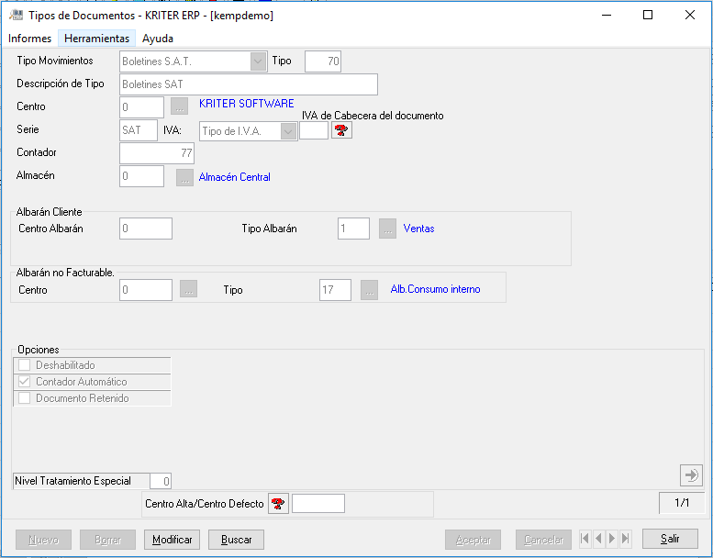Click the Aceptar button
Screen dimensions: 713x558
pyautogui.click(x=473, y=540)
